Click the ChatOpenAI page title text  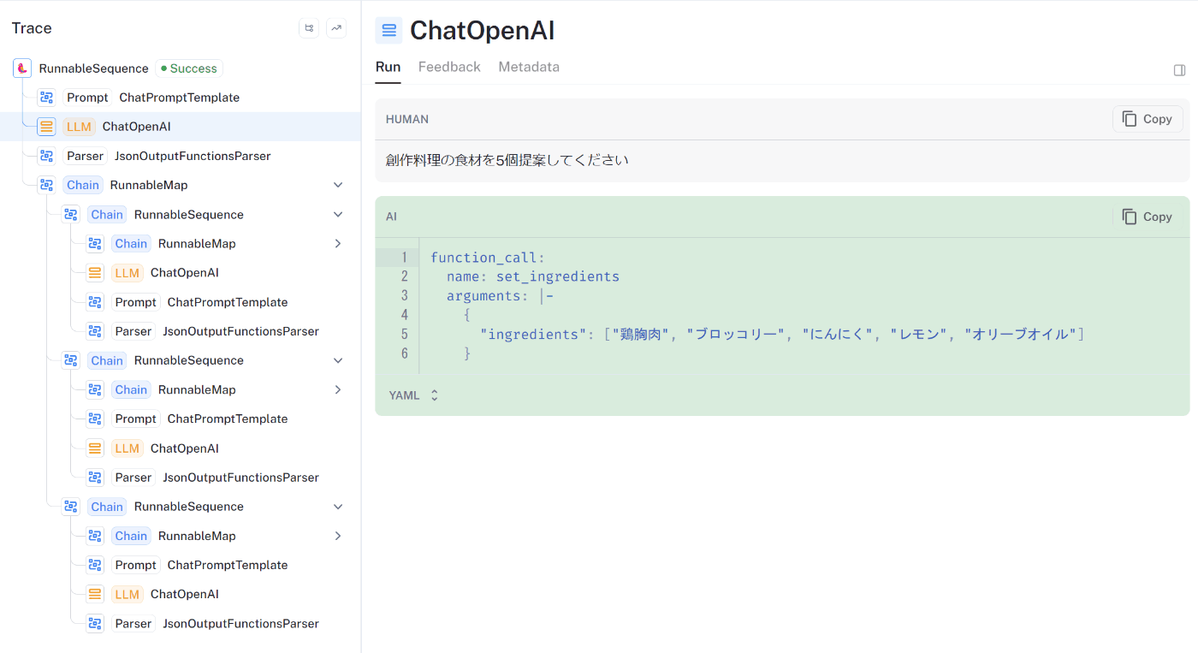click(x=483, y=31)
